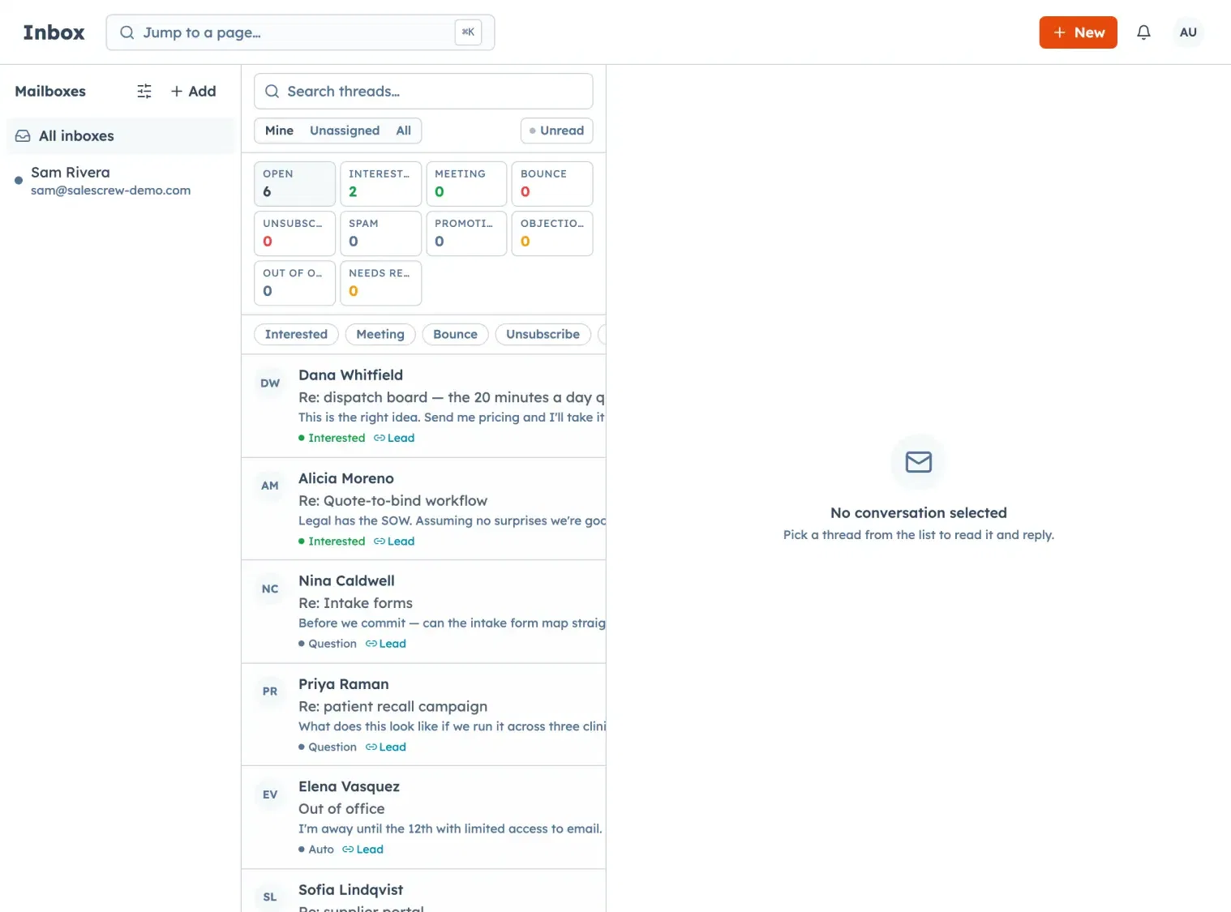
Task: Open the Lead link on Alicia Moreno's thread
Action: 394,542
